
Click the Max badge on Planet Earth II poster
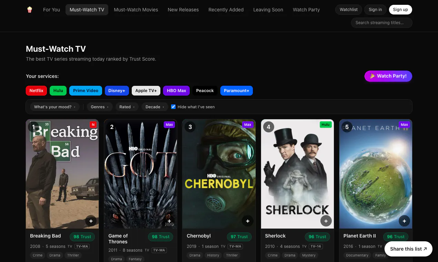coord(404,124)
